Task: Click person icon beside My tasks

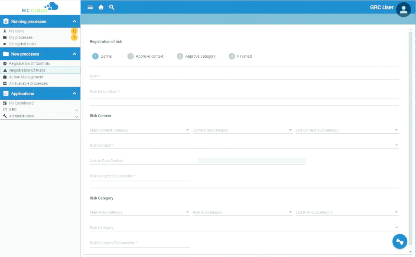Action: click(x=5, y=31)
